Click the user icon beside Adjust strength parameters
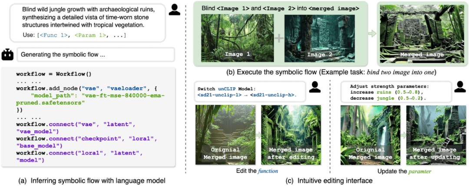 pos(459,87)
